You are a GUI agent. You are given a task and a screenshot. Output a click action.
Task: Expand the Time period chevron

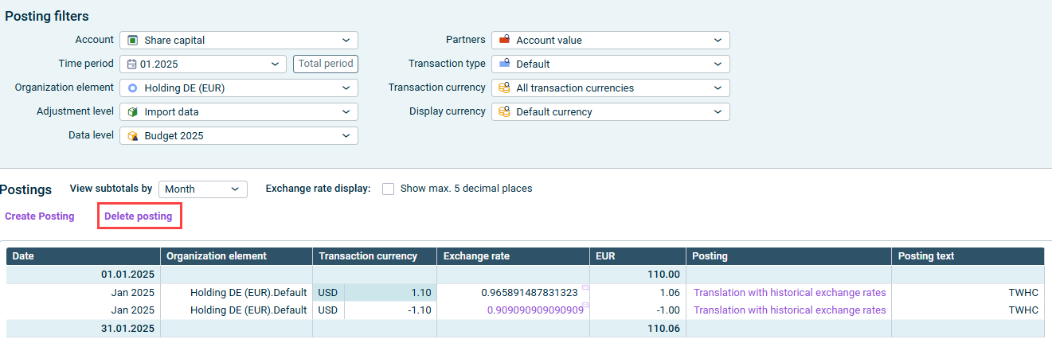[x=275, y=64]
